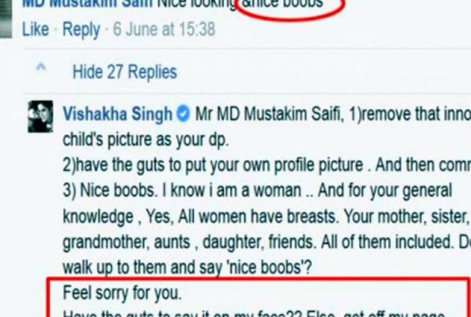Click the original commenter's partly visible avatar
Image resolution: width=471 pixels, height=317 pixels.
tap(6, 19)
